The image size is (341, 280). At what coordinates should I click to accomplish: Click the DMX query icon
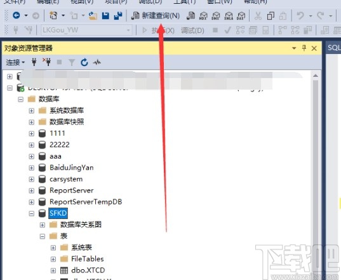(x=216, y=16)
